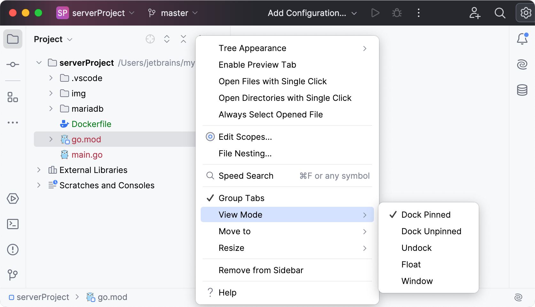The width and height of the screenshot is (535, 307).
Task: Click the Notifications bell
Action: 522,39
